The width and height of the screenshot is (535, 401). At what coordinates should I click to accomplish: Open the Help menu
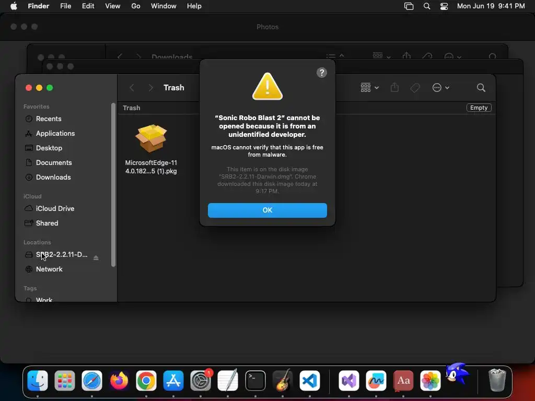pos(194,6)
